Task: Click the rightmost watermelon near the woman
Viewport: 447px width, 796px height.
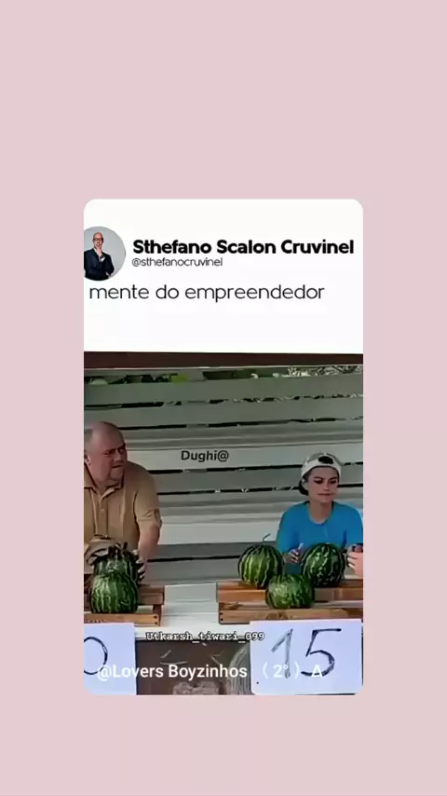Action: point(324,565)
